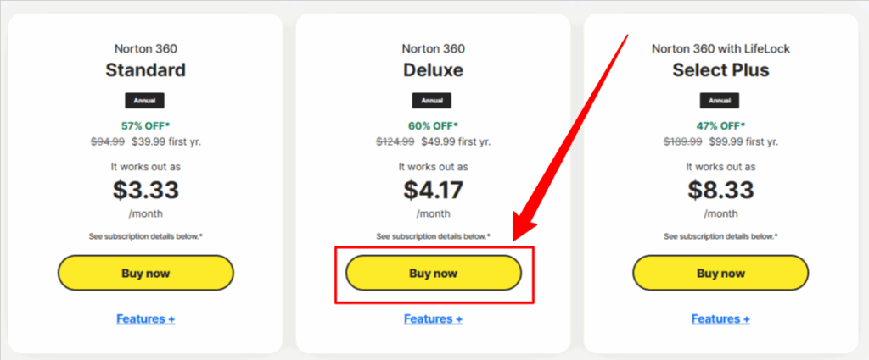Select the Select Plus plan heading
Viewport: 869px width, 360px height.
pyautogui.click(x=720, y=69)
